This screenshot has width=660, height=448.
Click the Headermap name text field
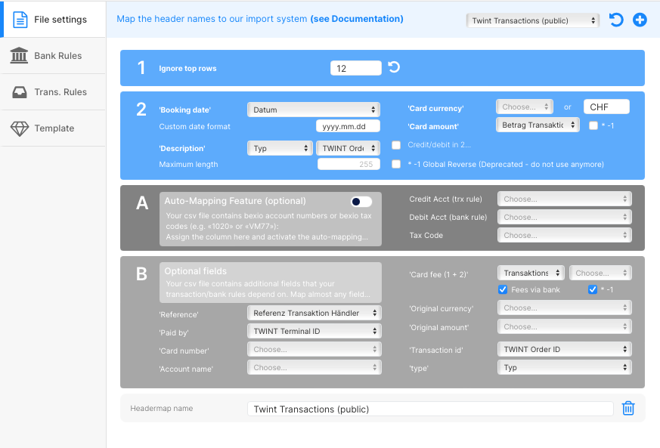tap(429, 409)
